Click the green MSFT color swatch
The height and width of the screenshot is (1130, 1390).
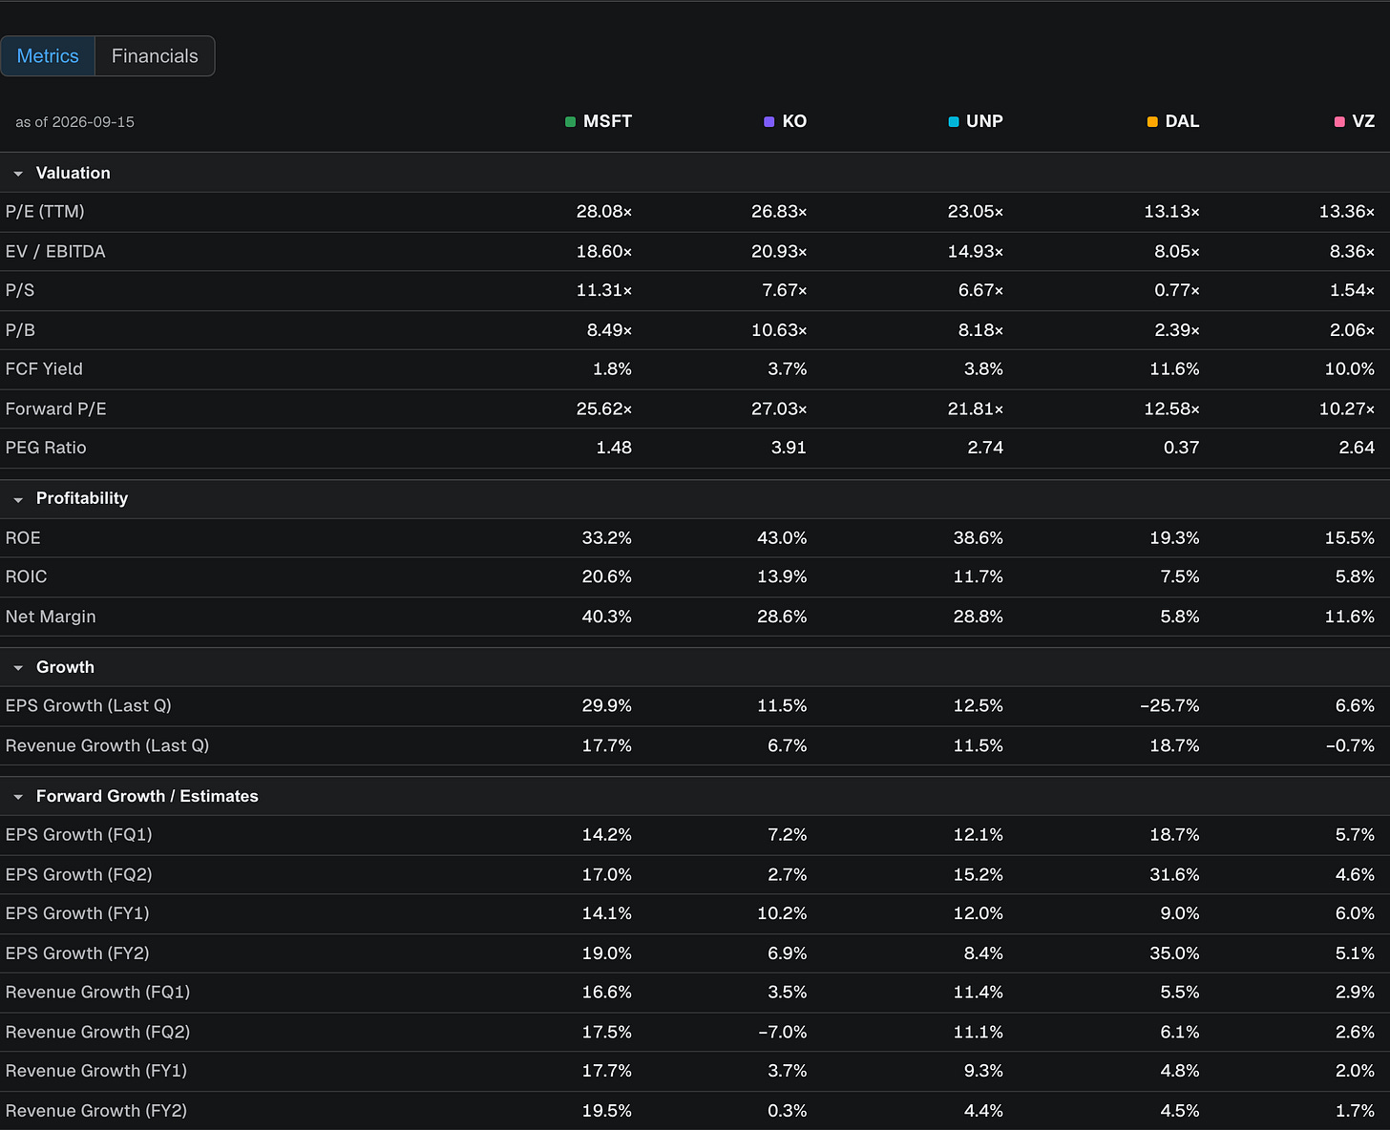[570, 122]
